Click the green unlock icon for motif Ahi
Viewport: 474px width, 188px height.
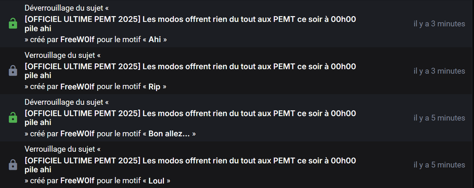coord(13,24)
